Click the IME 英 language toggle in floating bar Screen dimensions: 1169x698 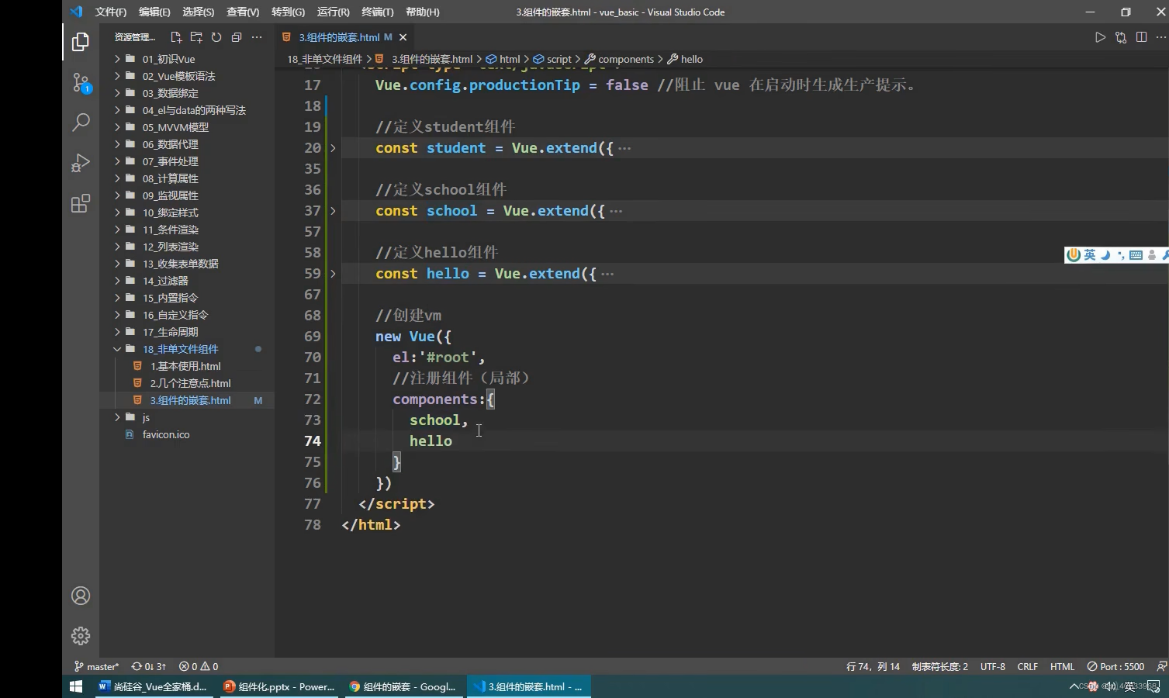(x=1090, y=254)
